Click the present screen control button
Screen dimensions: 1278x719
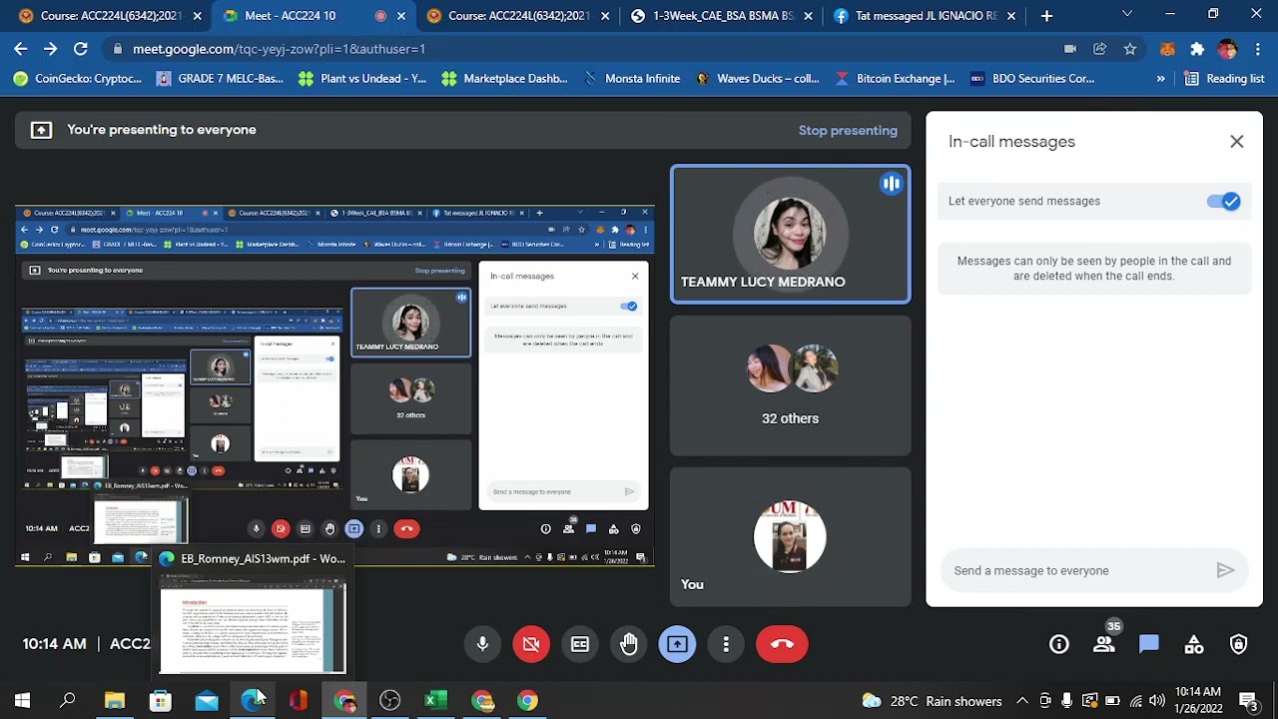coord(677,644)
